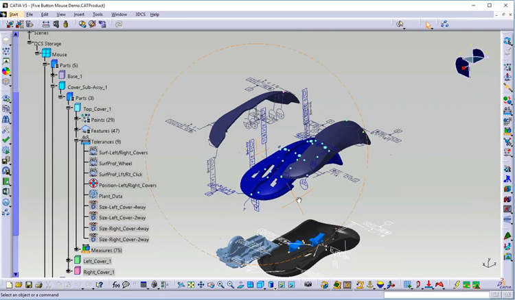The height and width of the screenshot is (300, 515).
Task: Click the New document icon in bottom toolbar
Action: [9, 285]
